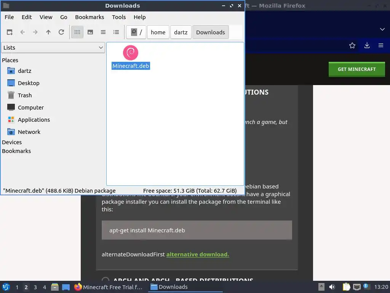The height and width of the screenshot is (293, 390).
Task: Open volume control tray icon
Action: [x=332, y=287]
